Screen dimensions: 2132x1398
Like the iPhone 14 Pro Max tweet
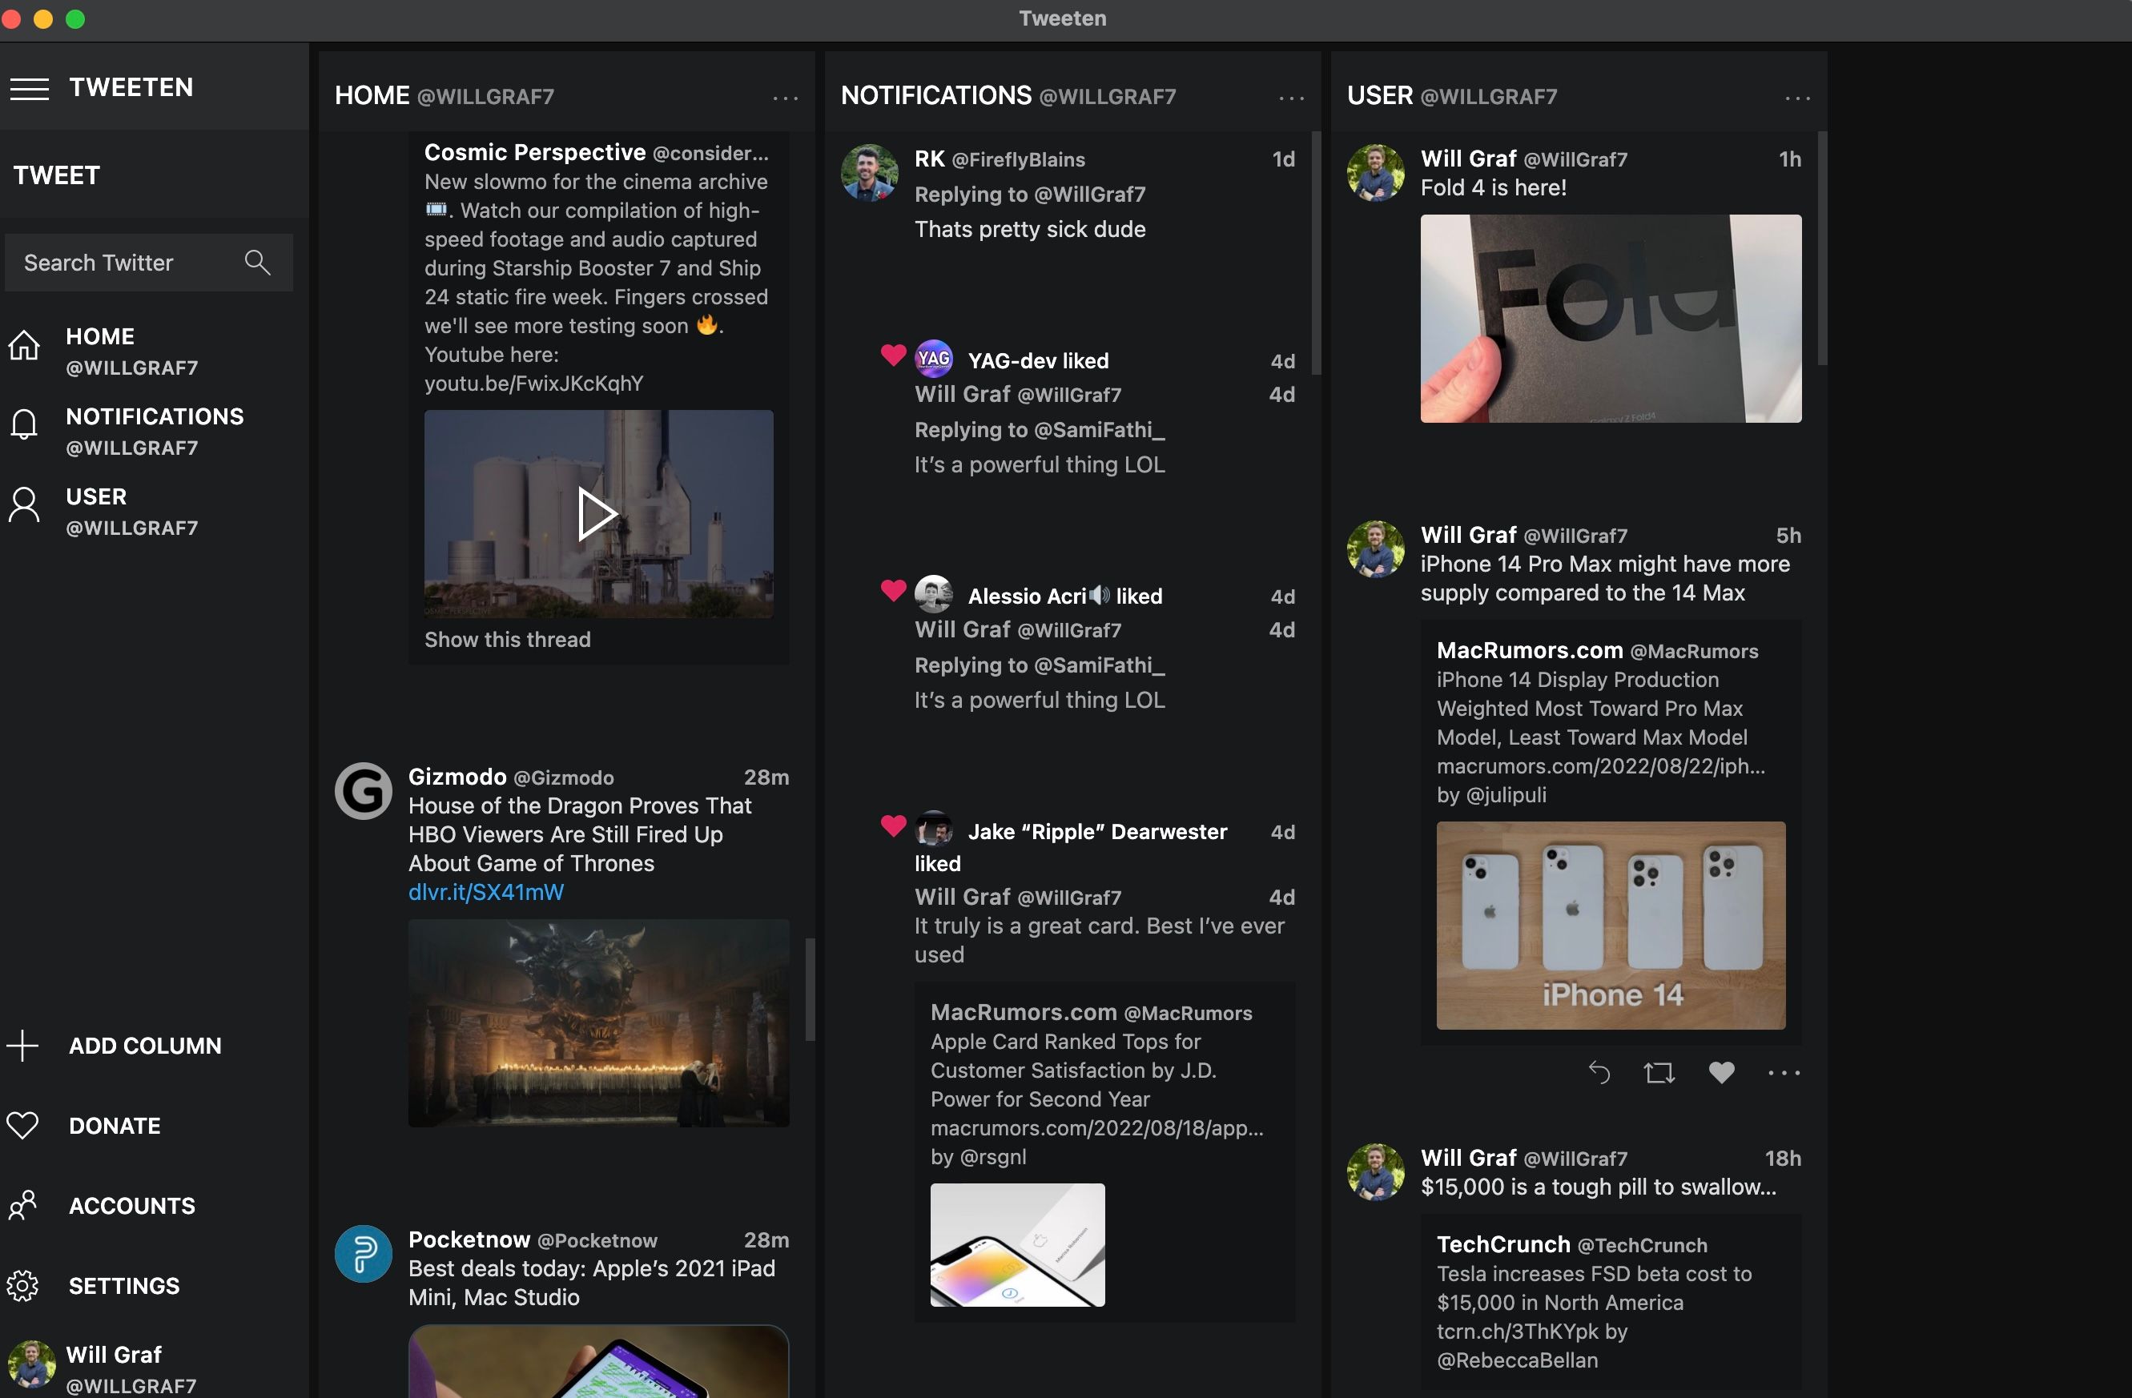[x=1721, y=1072]
